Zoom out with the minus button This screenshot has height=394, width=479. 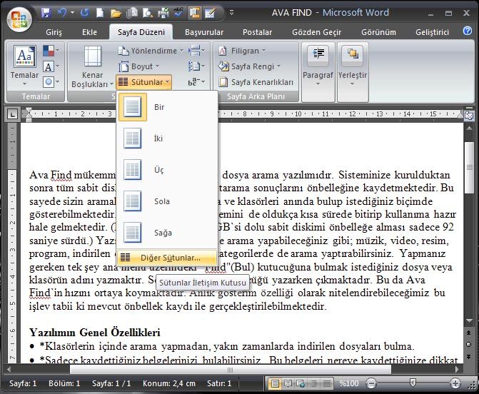click(x=371, y=383)
